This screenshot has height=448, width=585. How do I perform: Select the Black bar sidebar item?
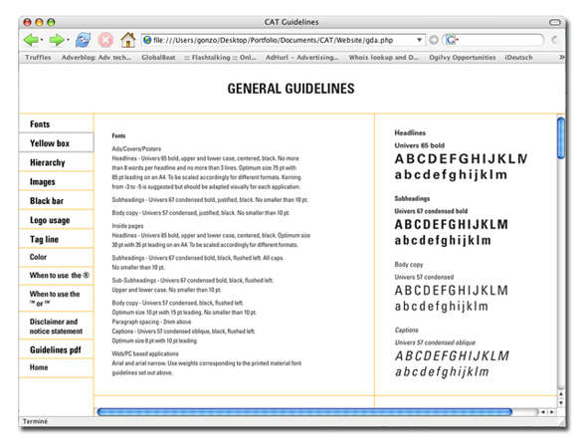point(56,201)
